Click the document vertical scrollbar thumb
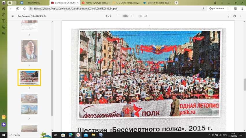The image size is (246, 138). point(245,85)
